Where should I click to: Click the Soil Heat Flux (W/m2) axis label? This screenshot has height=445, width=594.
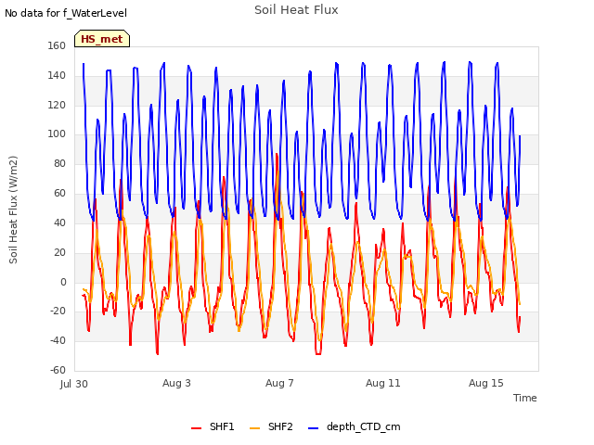[13, 210]
